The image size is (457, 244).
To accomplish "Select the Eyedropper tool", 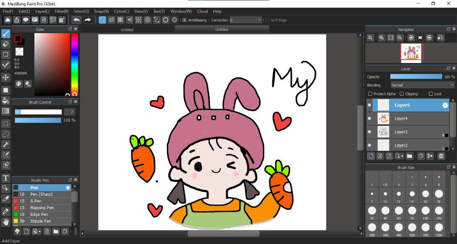I will point(5,212).
